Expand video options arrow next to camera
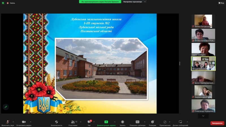Screen dimensions: 226x127 coord(31,122)
